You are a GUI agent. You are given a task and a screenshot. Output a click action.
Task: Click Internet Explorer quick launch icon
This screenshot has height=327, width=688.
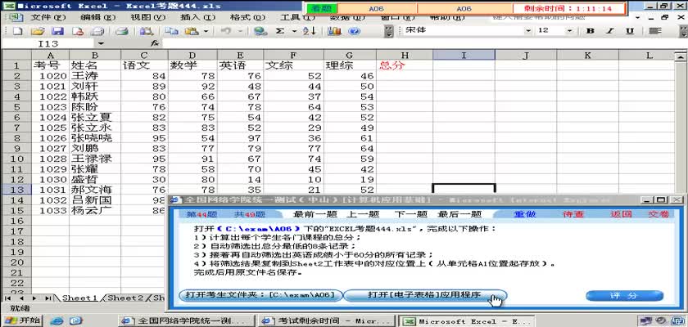57,321
